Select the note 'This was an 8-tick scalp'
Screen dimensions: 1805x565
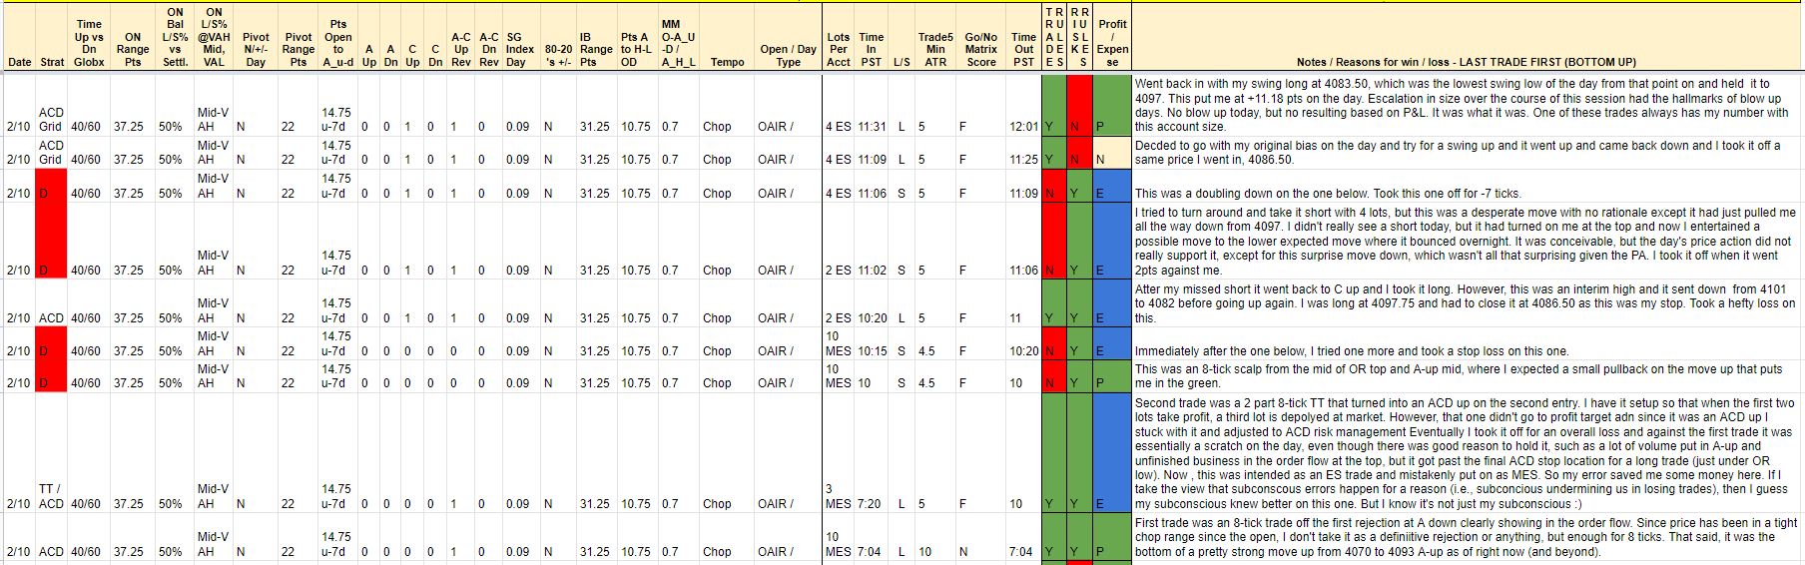1466,376
